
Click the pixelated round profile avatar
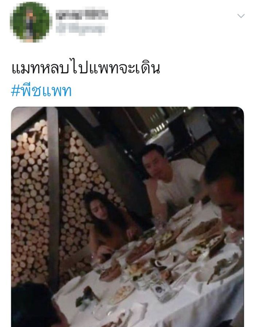tap(31, 22)
